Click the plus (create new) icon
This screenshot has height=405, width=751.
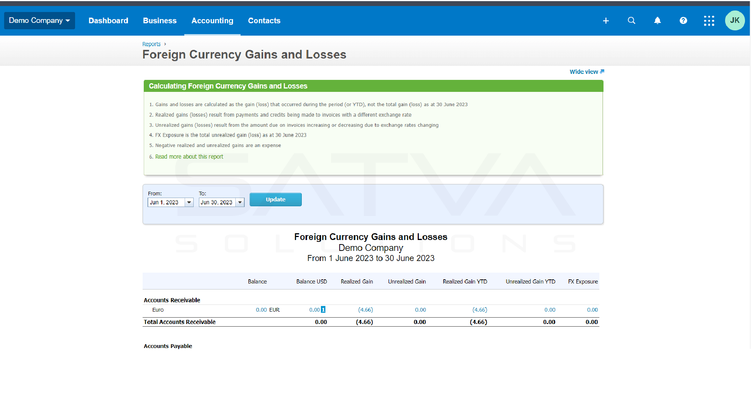click(606, 21)
